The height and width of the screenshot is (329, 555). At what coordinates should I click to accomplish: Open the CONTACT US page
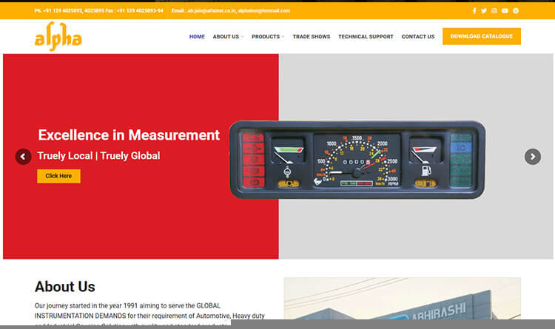417,36
